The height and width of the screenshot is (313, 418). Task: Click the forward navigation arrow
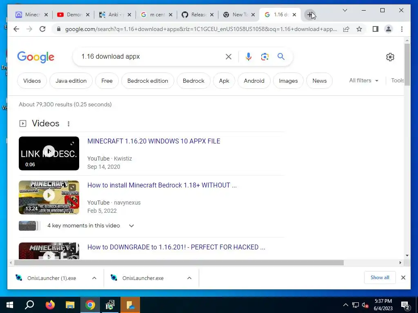[29, 29]
